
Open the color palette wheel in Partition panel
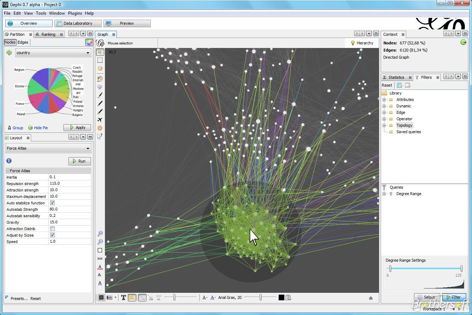89,43
